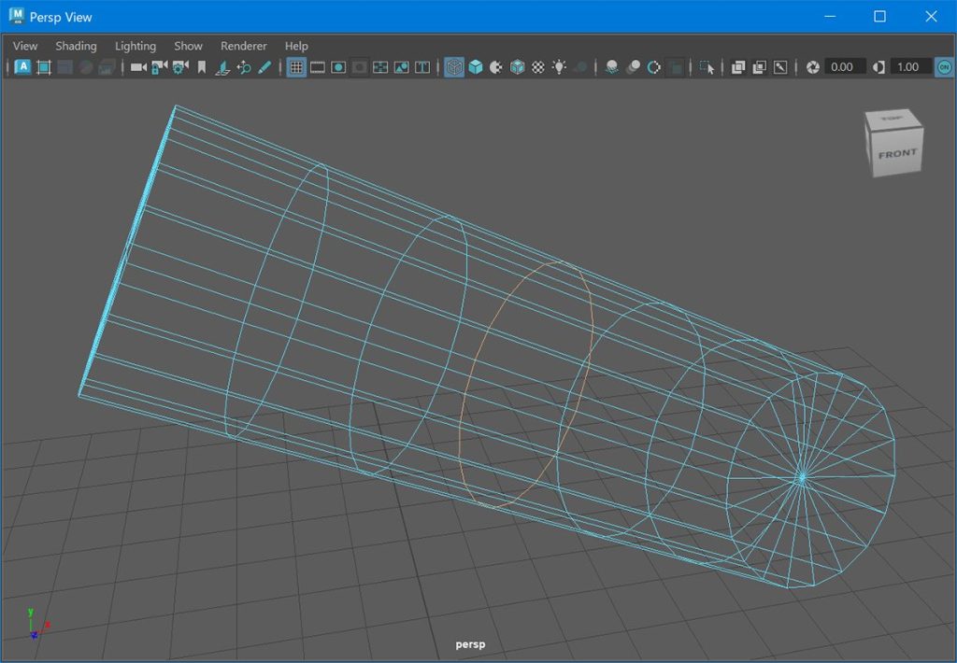This screenshot has height=663, width=957.
Task: Open the Lighting menu
Action: click(136, 46)
